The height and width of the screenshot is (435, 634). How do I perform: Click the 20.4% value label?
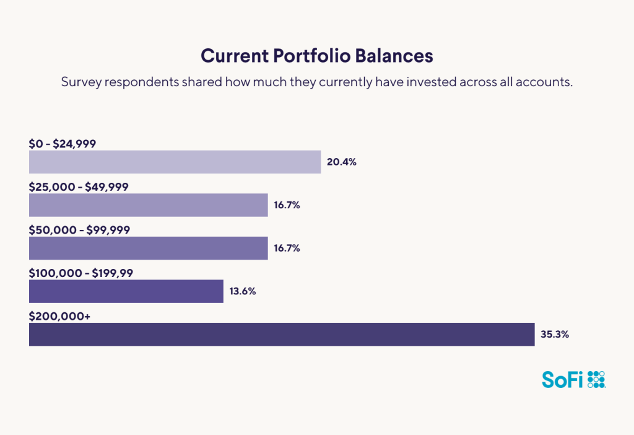click(x=342, y=162)
